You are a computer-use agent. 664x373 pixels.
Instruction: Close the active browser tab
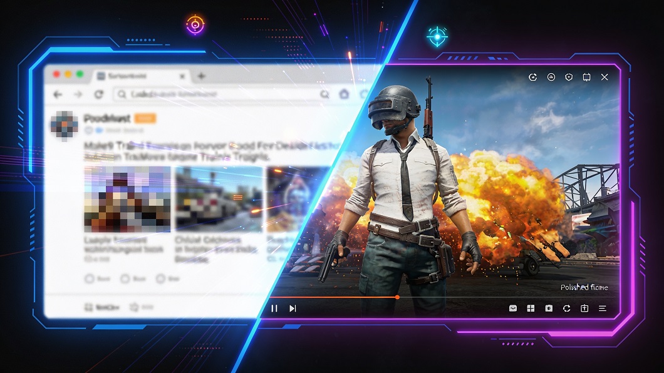coord(182,76)
